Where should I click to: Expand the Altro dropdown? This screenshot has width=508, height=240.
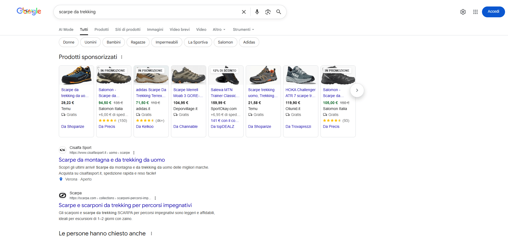219,29
